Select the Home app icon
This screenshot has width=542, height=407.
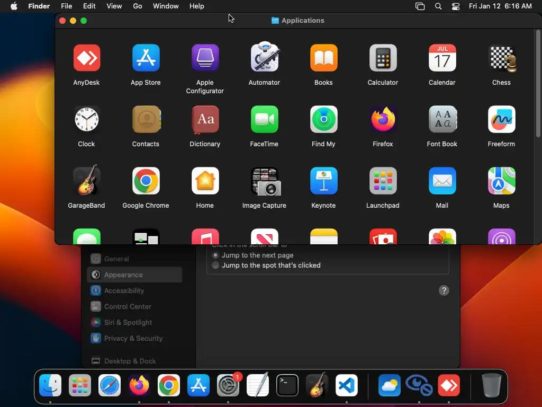point(205,181)
